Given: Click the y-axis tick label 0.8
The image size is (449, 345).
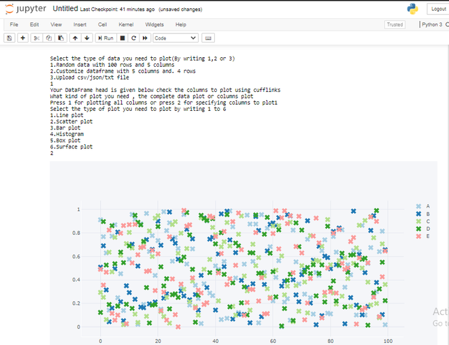Looking at the screenshot, I should [76, 233].
